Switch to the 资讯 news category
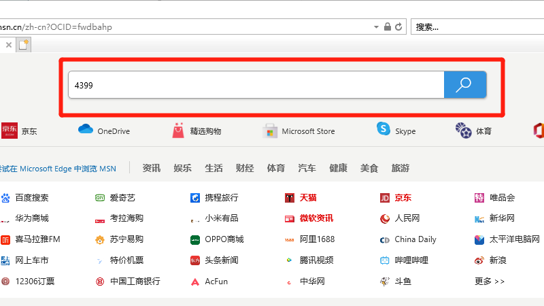Image resolution: width=544 pixels, height=306 pixels. (x=151, y=168)
